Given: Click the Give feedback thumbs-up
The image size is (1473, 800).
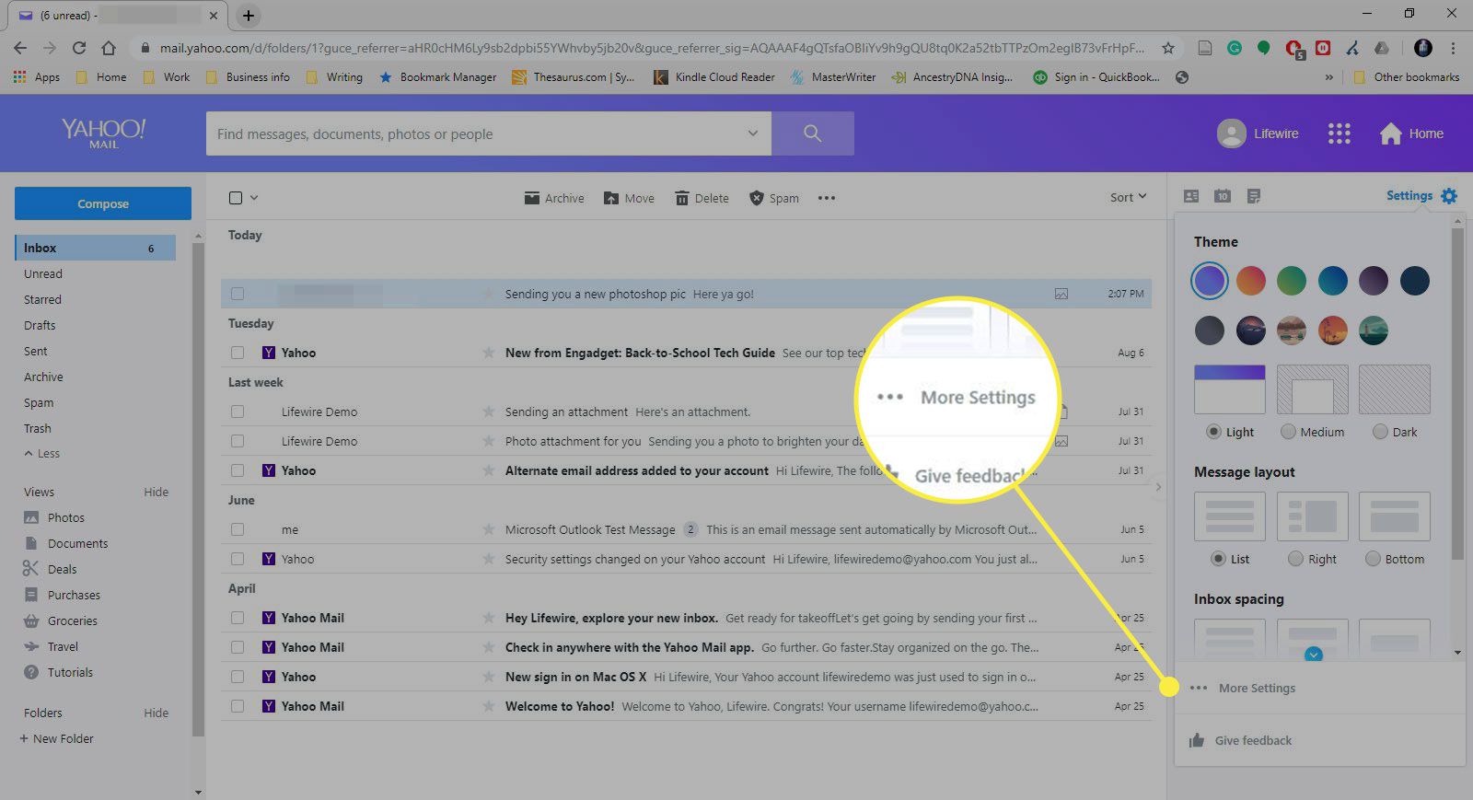Looking at the screenshot, I should [1197, 740].
